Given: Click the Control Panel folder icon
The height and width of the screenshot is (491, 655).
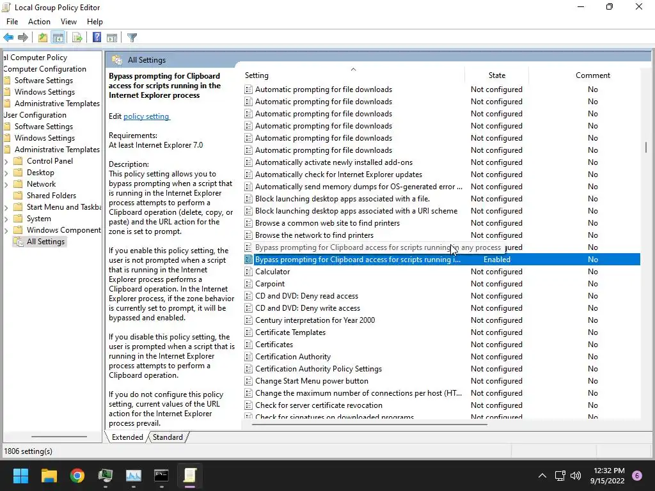Looking at the screenshot, I should coord(18,161).
